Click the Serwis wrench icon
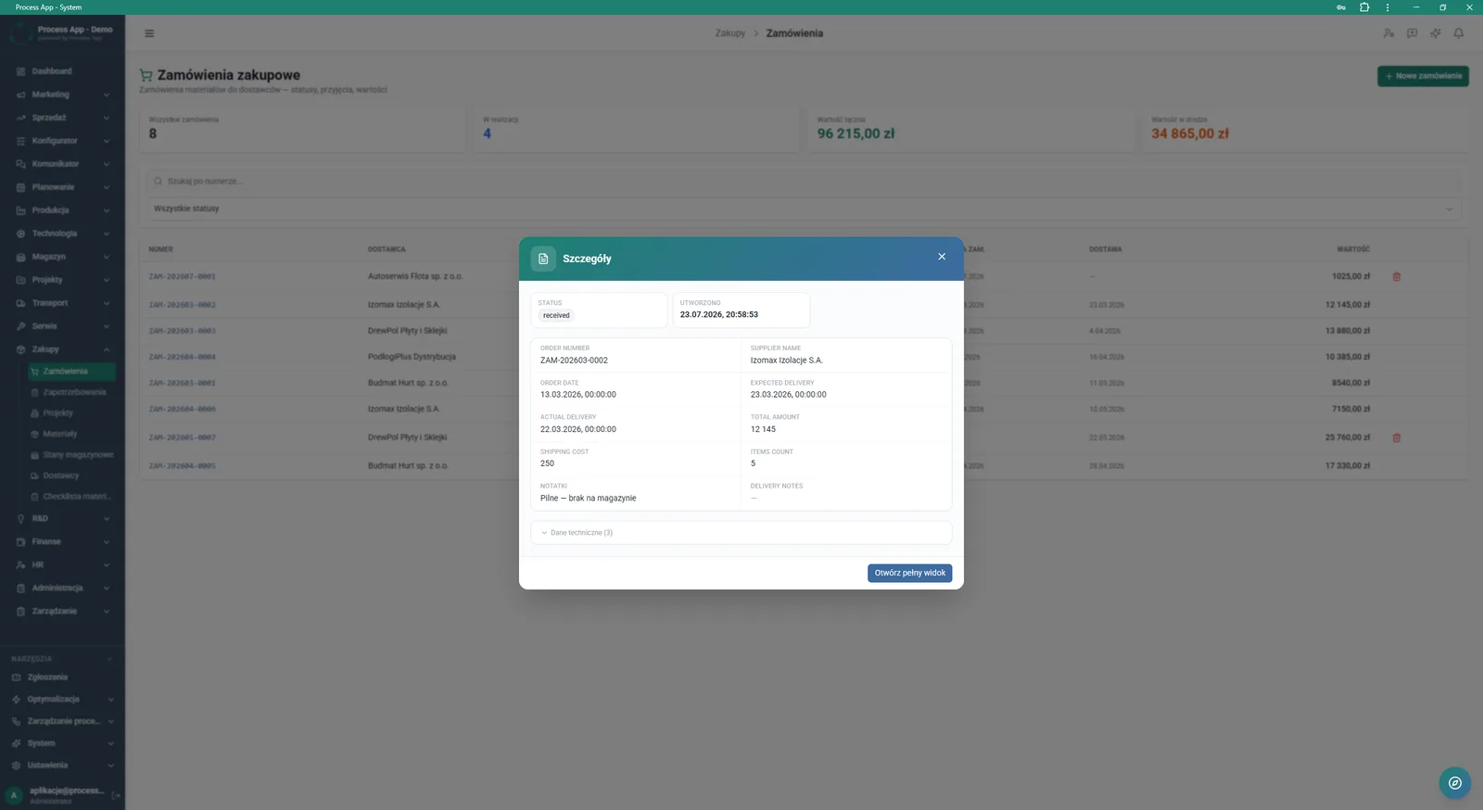 [20, 326]
